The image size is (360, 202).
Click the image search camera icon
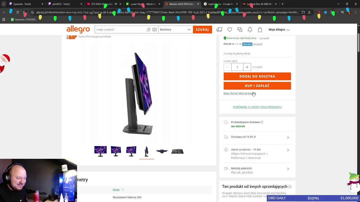point(154,29)
